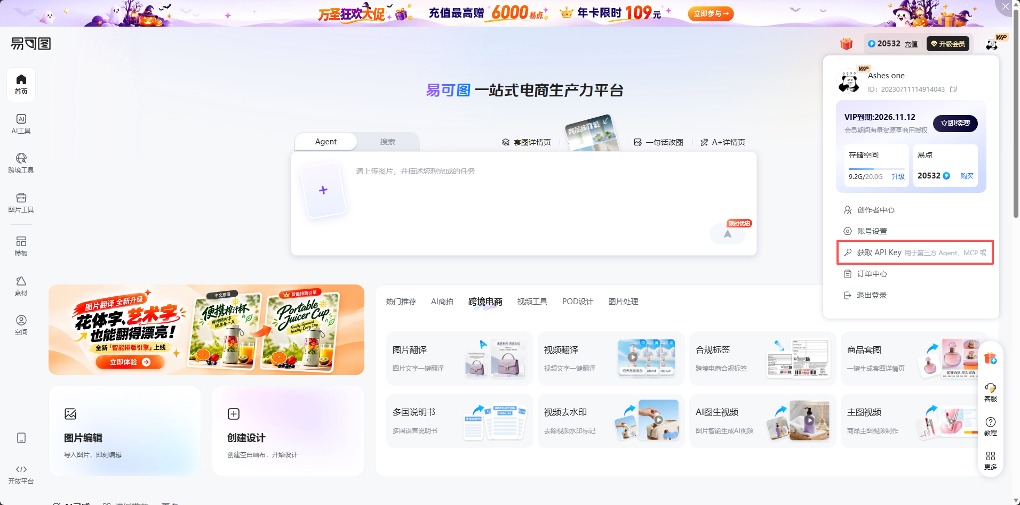Open 图片工具 in the left sidebar

click(21, 203)
